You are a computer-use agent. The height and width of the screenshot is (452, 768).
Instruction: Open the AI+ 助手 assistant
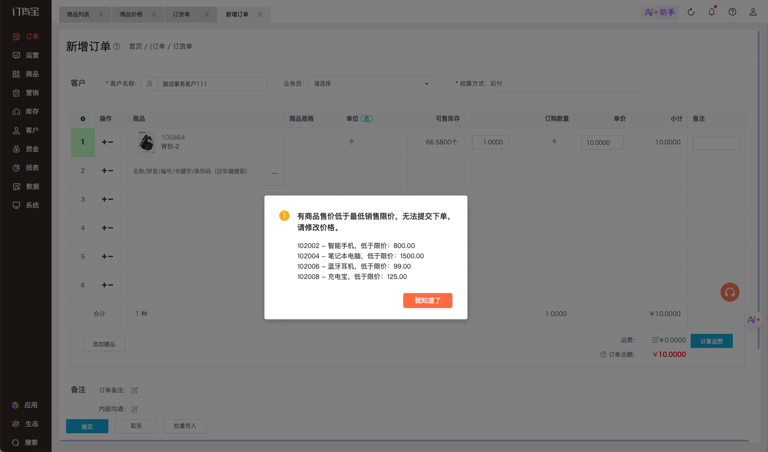click(x=660, y=12)
